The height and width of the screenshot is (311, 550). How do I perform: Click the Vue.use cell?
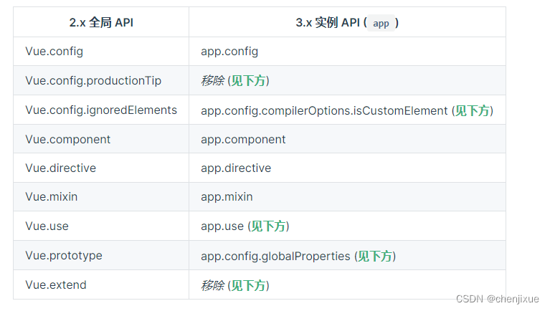(47, 226)
